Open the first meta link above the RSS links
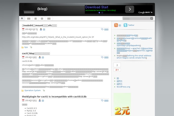This screenshot has width=174, height=116. (118, 78)
